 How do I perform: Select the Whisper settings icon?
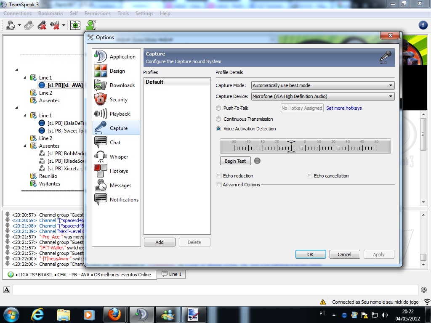tap(101, 157)
